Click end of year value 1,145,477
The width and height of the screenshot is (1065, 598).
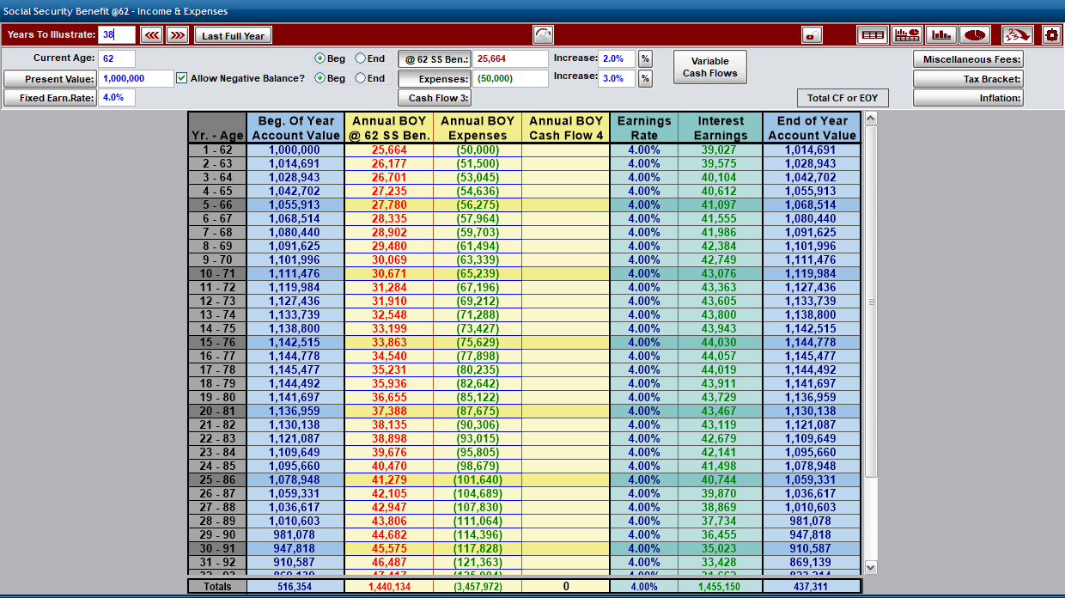tap(812, 356)
